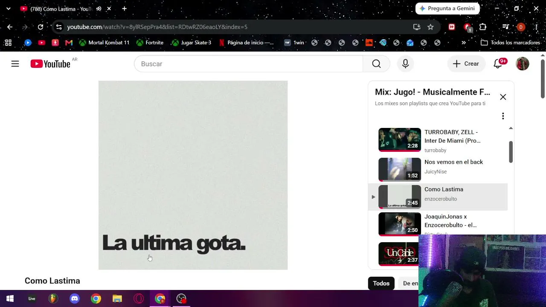
Task: Open the Windows Start menu
Action: pyautogui.click(x=10, y=298)
